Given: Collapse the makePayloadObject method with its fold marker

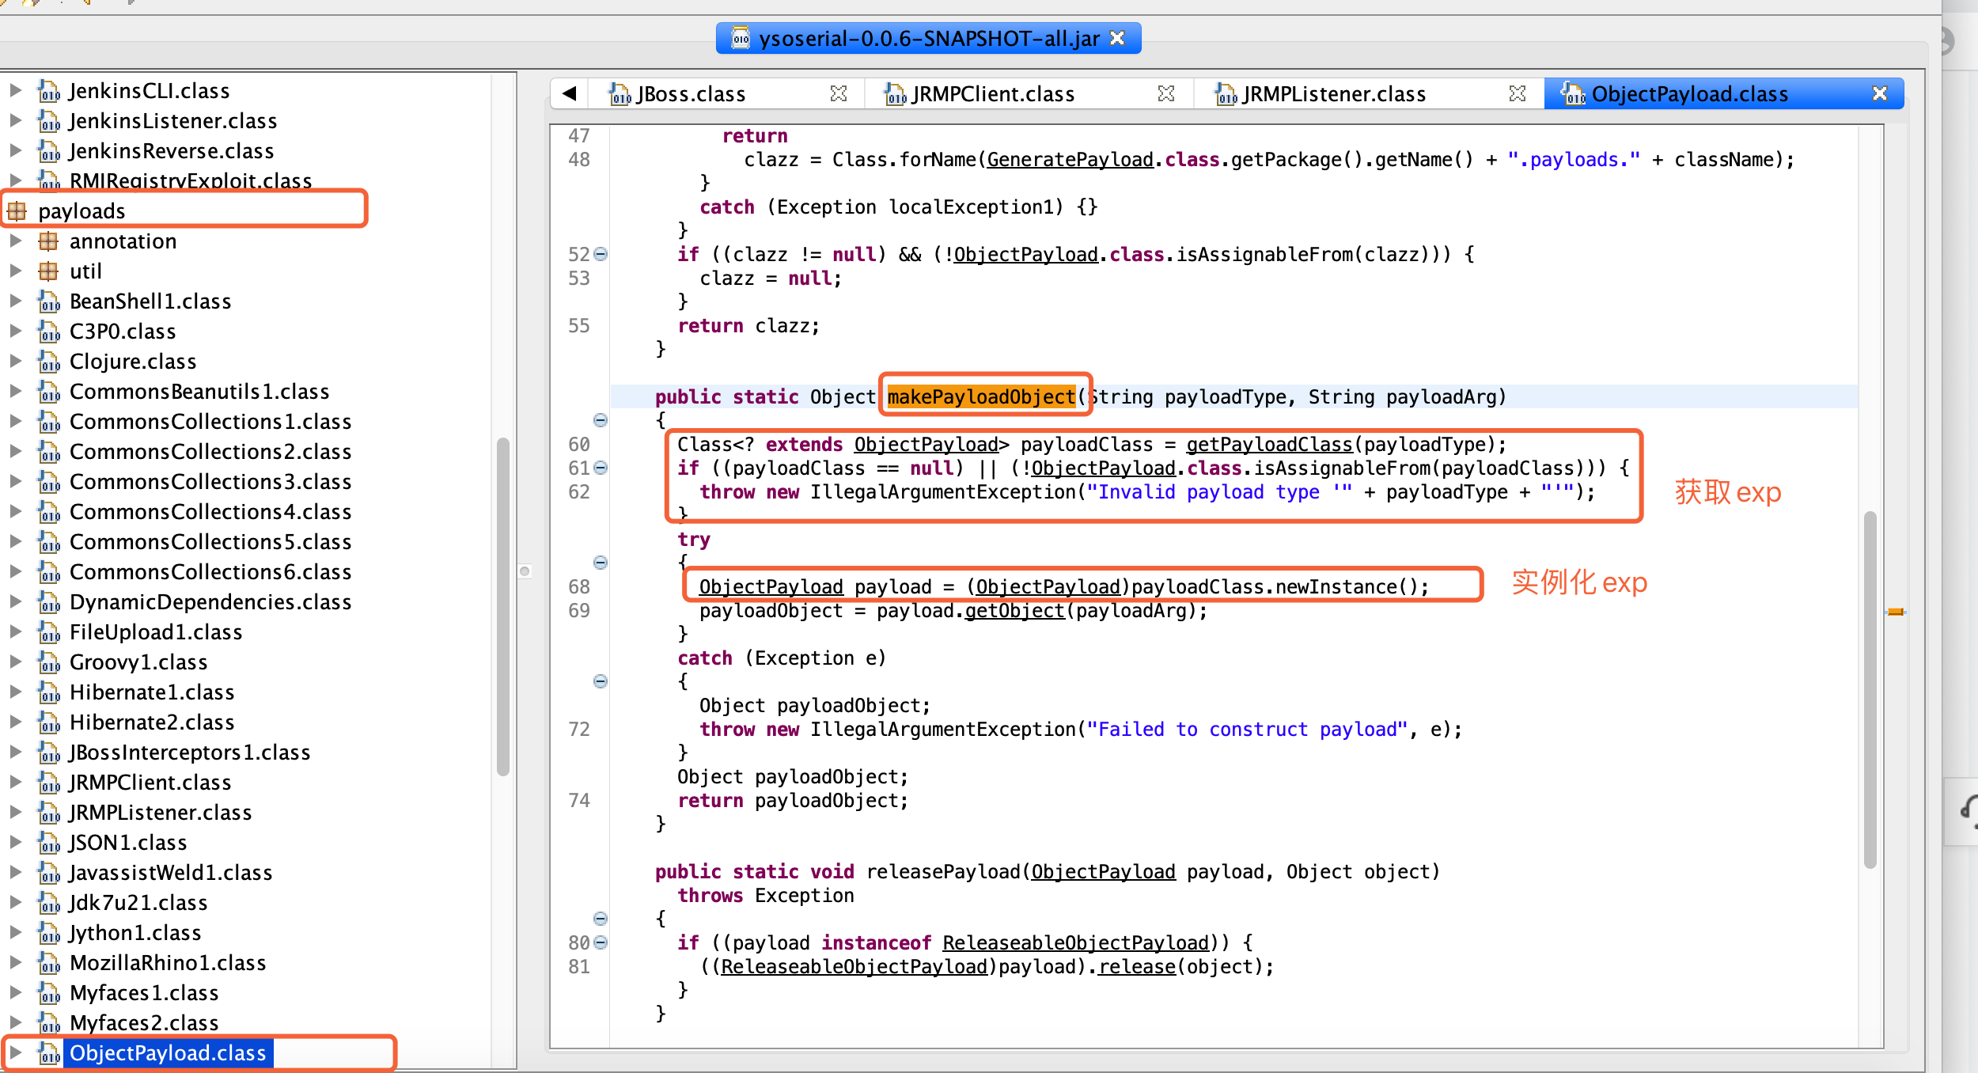Looking at the screenshot, I should point(601,420).
